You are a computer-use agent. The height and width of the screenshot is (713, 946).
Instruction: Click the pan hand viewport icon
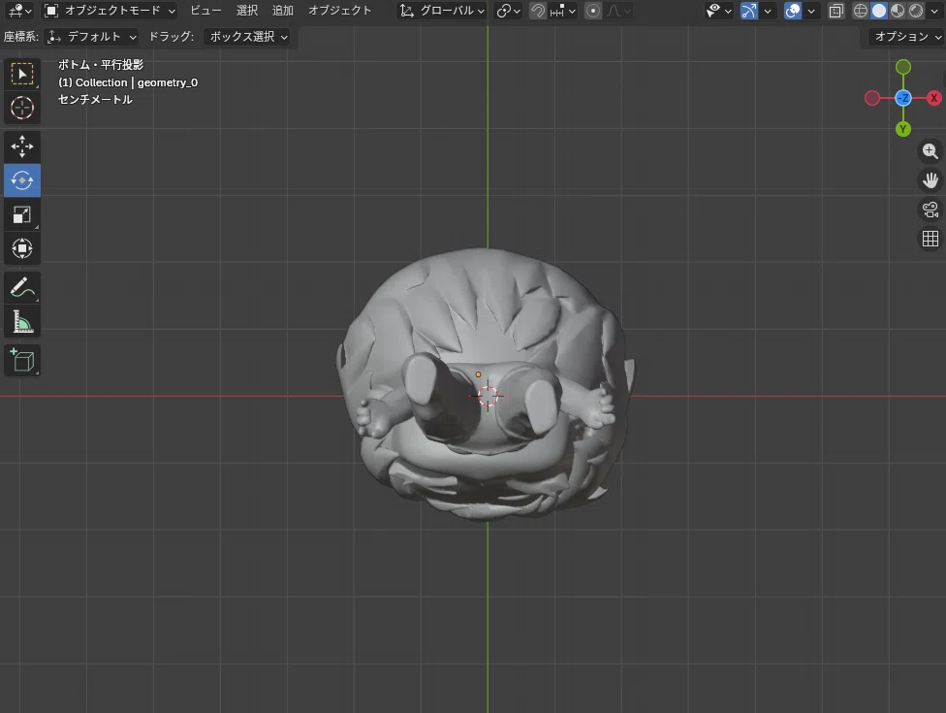coord(930,179)
